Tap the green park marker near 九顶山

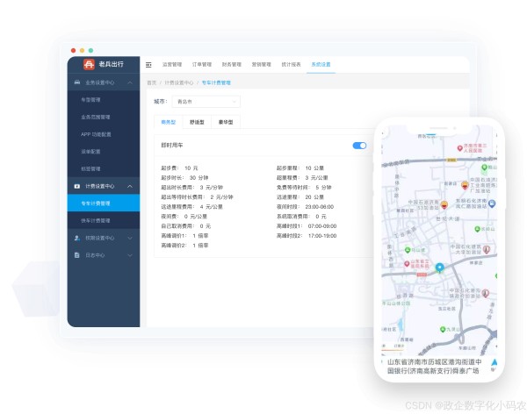(443, 330)
